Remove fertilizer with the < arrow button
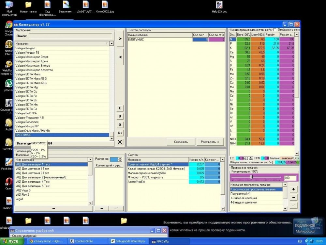 (120, 57)
